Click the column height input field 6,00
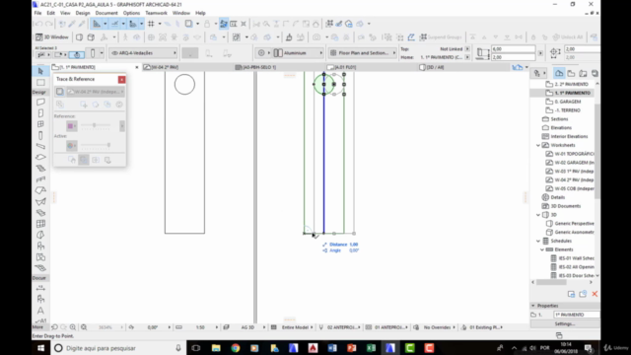Image resolution: width=631 pixels, height=355 pixels. coord(513,49)
